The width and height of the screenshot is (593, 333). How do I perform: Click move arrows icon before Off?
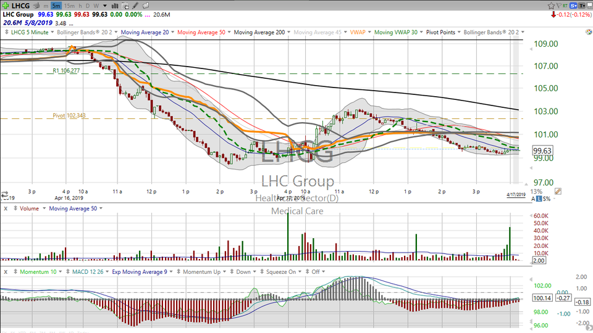[308, 272]
